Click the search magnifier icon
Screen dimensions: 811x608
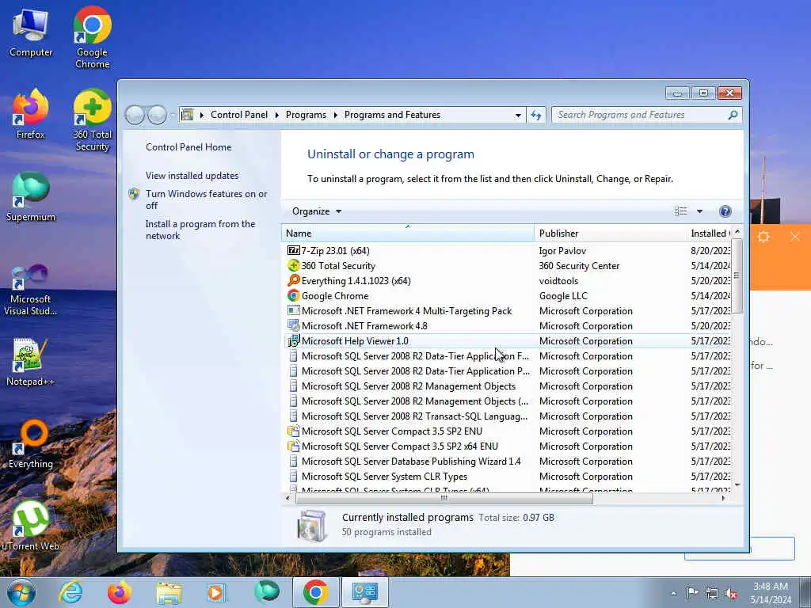tap(733, 115)
